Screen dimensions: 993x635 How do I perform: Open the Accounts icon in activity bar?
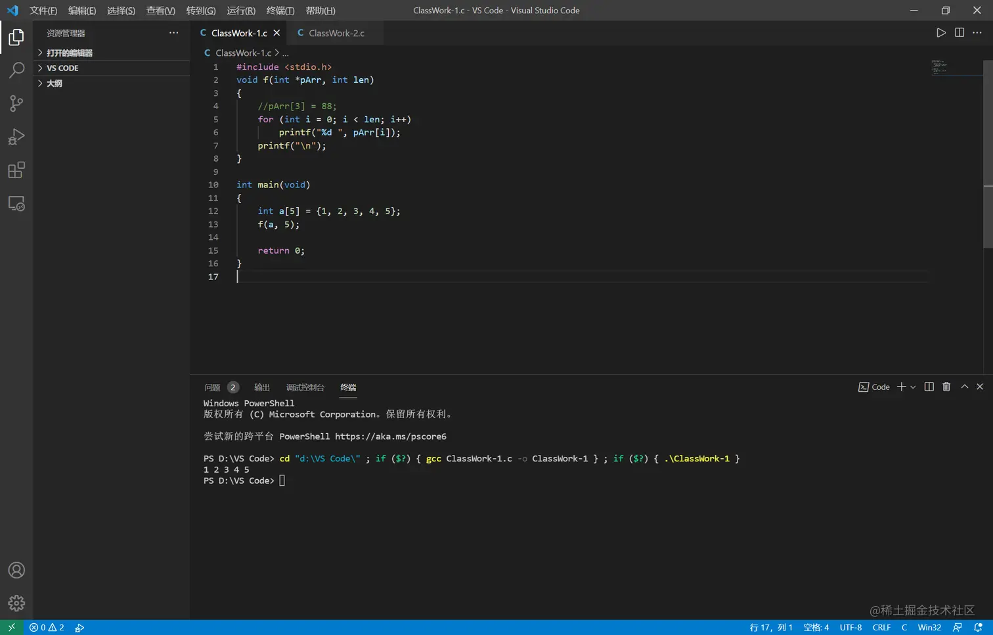[16, 570]
